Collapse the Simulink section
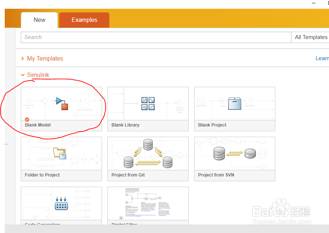The image size is (329, 233). coord(23,75)
